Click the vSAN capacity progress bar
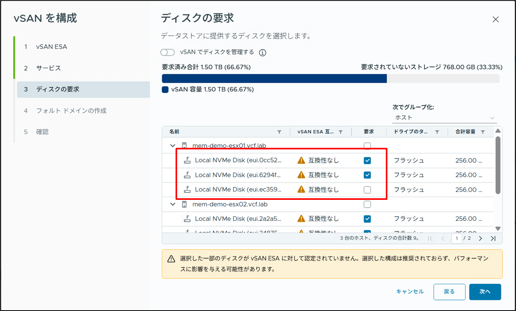 [x=274, y=79]
